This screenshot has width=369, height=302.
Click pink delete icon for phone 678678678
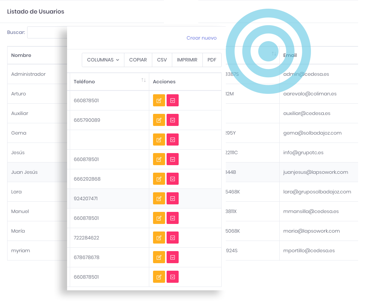click(x=173, y=258)
